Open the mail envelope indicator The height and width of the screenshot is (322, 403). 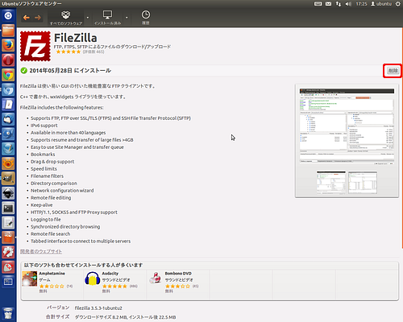tap(328, 4)
